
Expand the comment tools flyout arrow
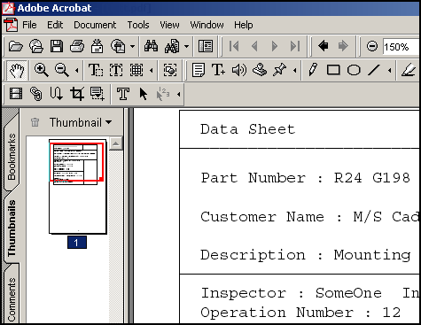coord(294,70)
